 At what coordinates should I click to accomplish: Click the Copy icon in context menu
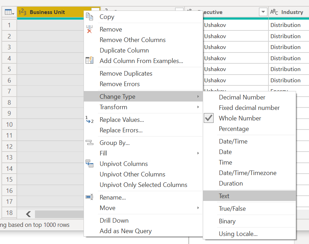89,16
